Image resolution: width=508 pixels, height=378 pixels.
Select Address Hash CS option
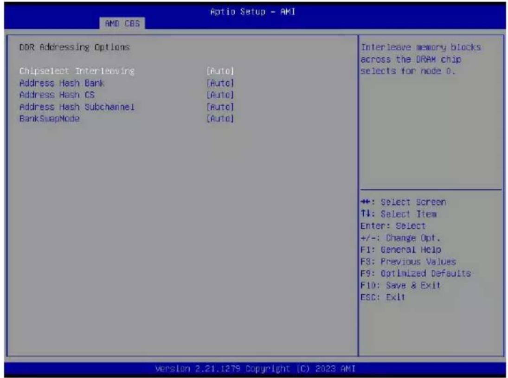57,95
